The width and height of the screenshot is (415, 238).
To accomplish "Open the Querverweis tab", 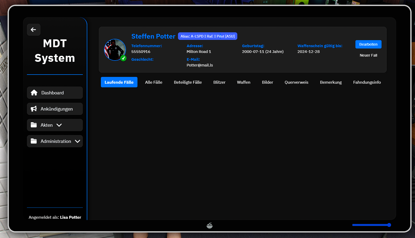I will pyautogui.click(x=297, y=82).
